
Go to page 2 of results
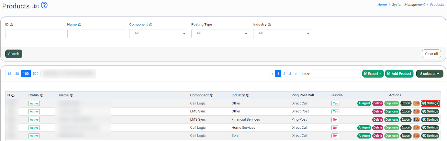point(284,74)
